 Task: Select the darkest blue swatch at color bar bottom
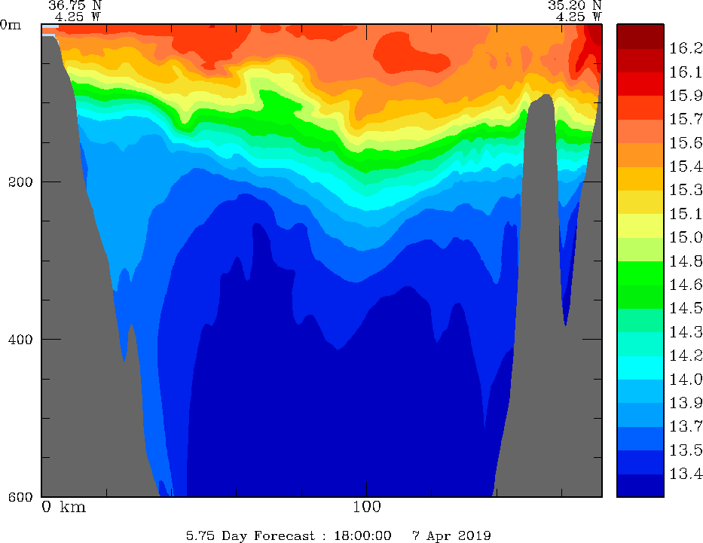coord(640,486)
